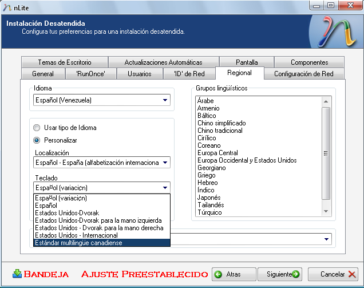Image resolution: width=364 pixels, height=288 pixels.
Task: Select Japonés in Grupos lingüísticos list
Action: tap(210, 198)
